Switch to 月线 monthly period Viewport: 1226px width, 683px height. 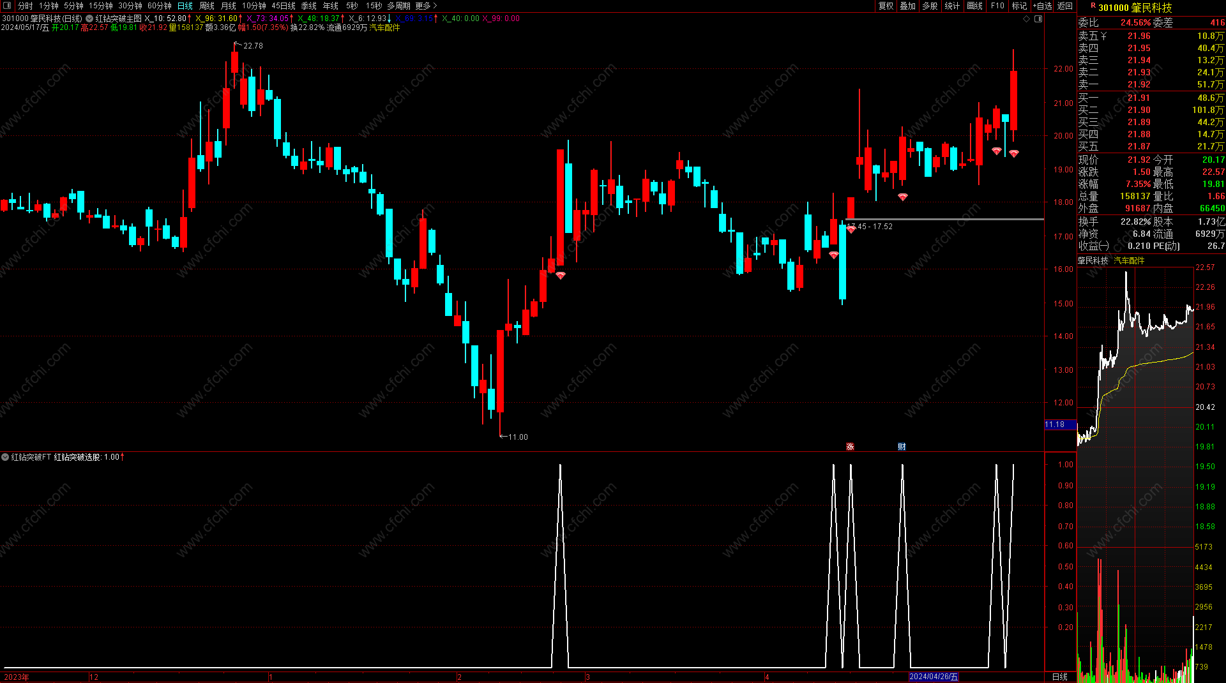click(x=229, y=6)
